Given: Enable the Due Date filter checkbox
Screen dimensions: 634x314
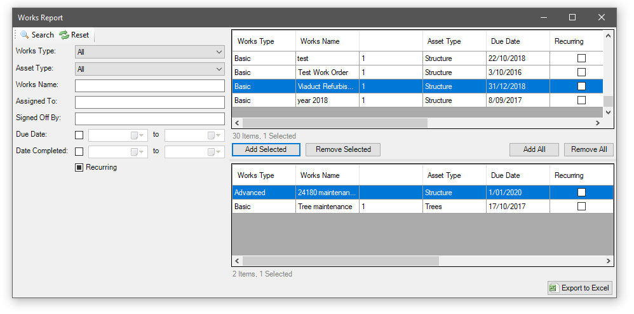Looking at the screenshot, I should (x=79, y=135).
